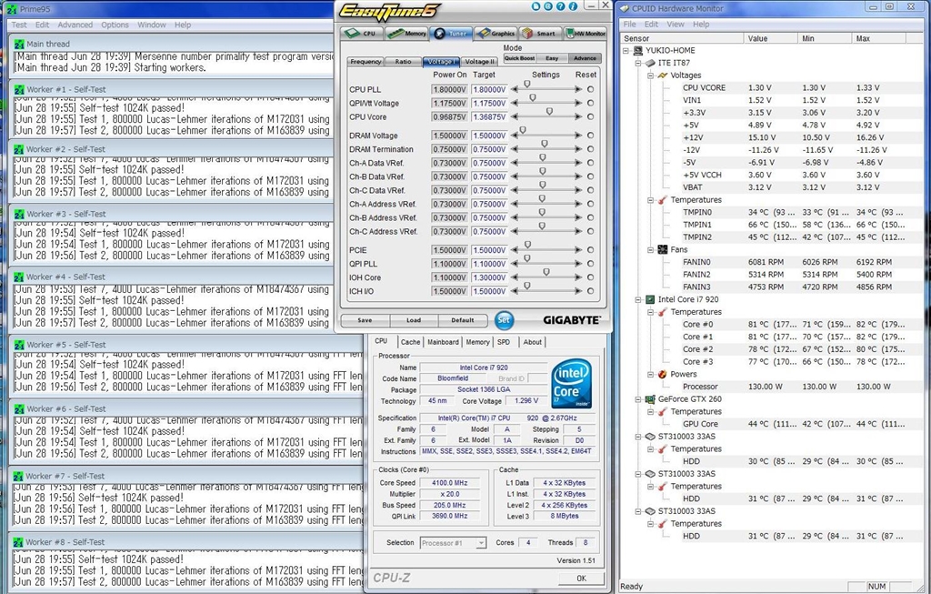Open the Memory section in EasyTune6
The image size is (931, 594).
pos(406,34)
